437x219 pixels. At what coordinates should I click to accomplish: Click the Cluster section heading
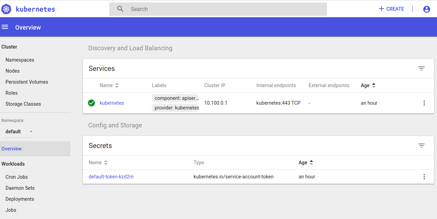pos(9,47)
